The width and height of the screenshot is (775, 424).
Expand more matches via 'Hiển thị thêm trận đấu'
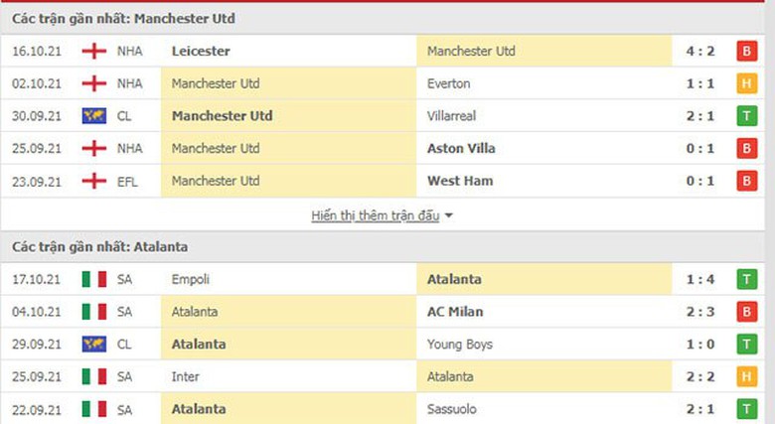pyautogui.click(x=375, y=215)
